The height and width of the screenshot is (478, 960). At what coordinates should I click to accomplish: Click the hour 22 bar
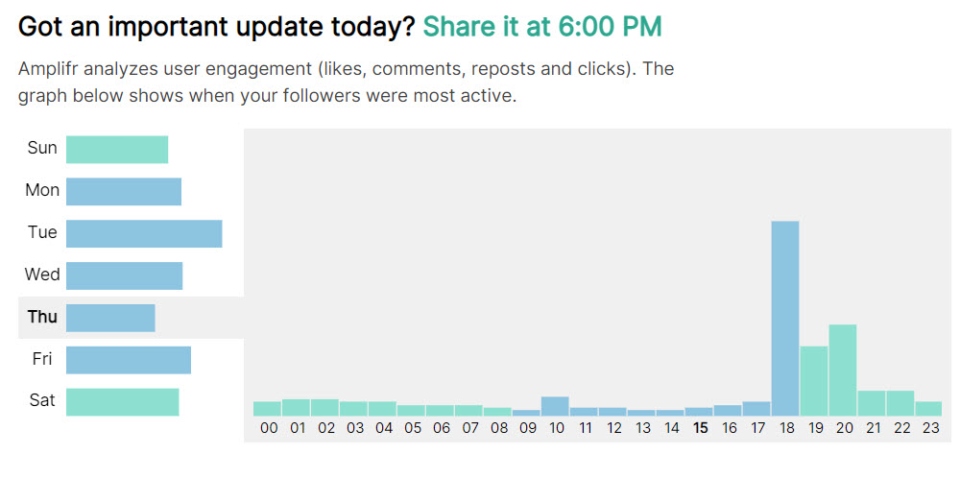click(900, 402)
